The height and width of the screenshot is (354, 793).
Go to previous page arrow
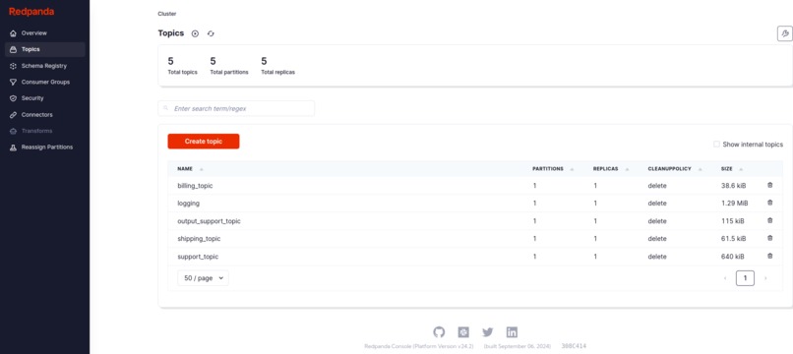pyautogui.click(x=725, y=278)
